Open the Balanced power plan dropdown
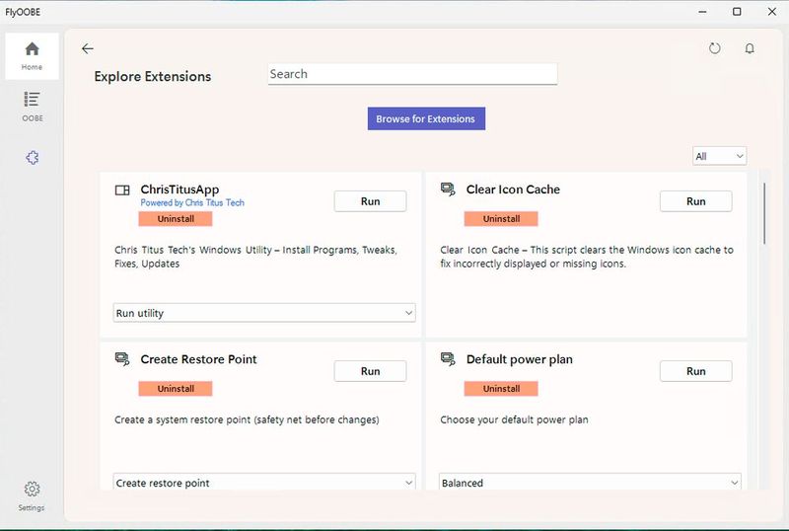The width and height of the screenshot is (789, 531). (589, 483)
